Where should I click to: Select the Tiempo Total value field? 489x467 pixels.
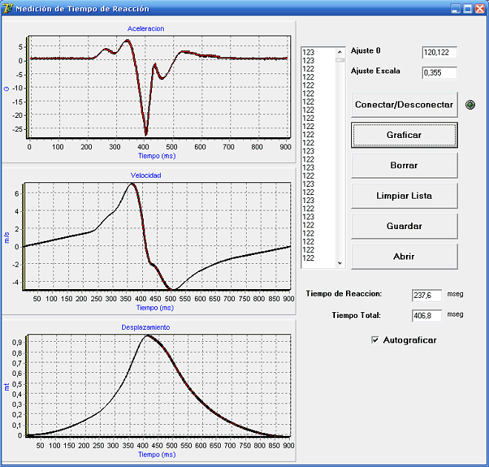(426, 316)
